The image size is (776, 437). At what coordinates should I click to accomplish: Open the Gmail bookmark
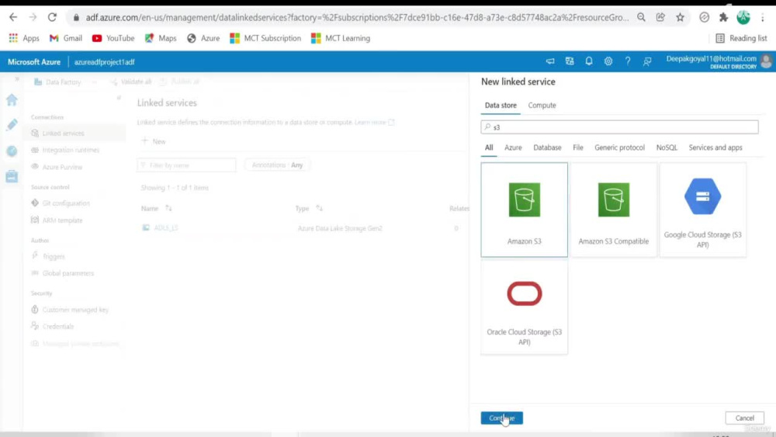[66, 38]
